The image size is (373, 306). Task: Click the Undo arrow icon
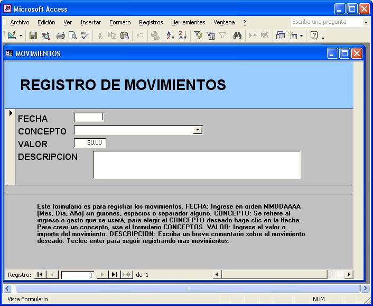click(x=140, y=35)
